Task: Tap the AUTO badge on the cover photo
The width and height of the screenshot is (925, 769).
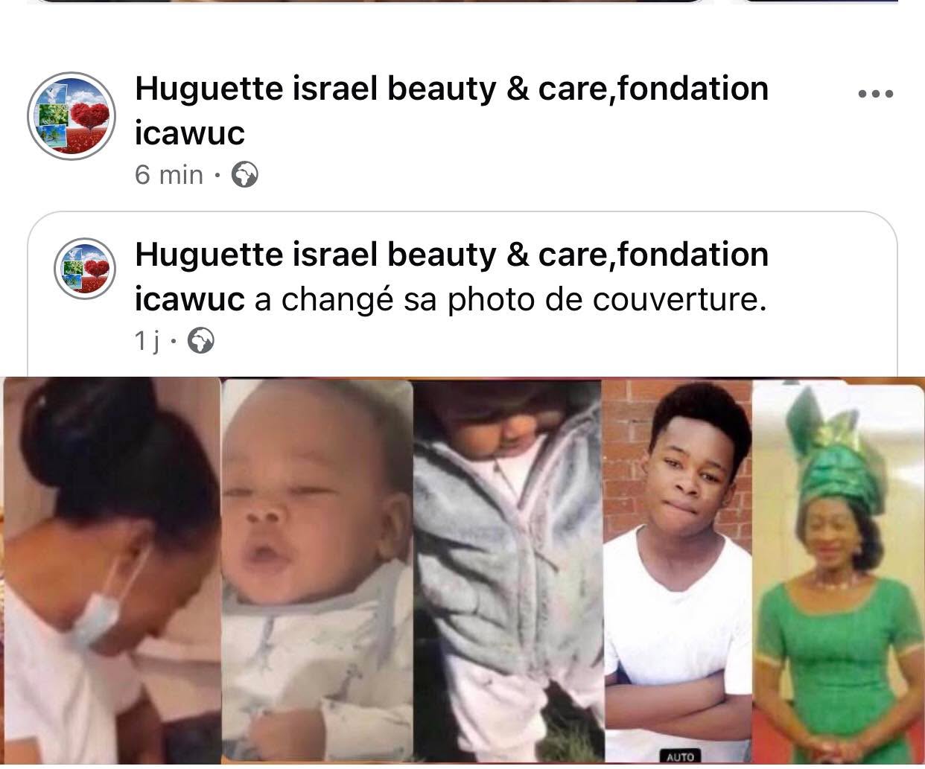Action: tap(679, 756)
